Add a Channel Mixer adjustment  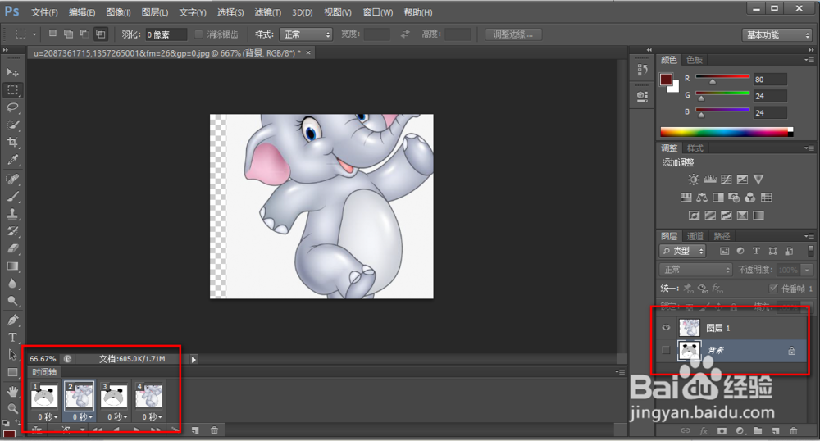750,198
